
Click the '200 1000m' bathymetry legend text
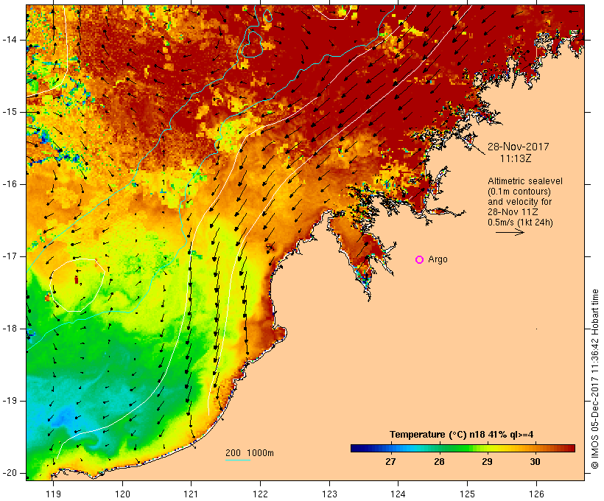point(250,453)
